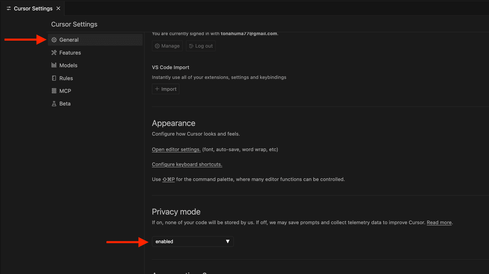Click the Models bar chart icon

(54, 65)
